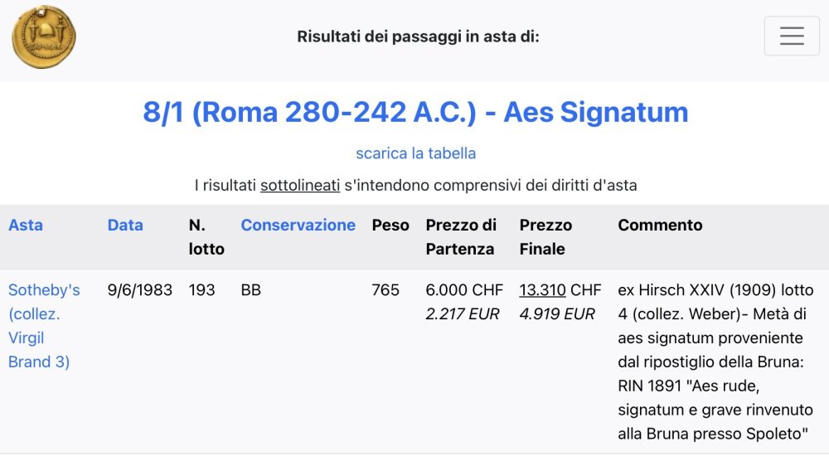Click the 9/6/1983 date cell
The height and width of the screenshot is (471, 829).
140,290
